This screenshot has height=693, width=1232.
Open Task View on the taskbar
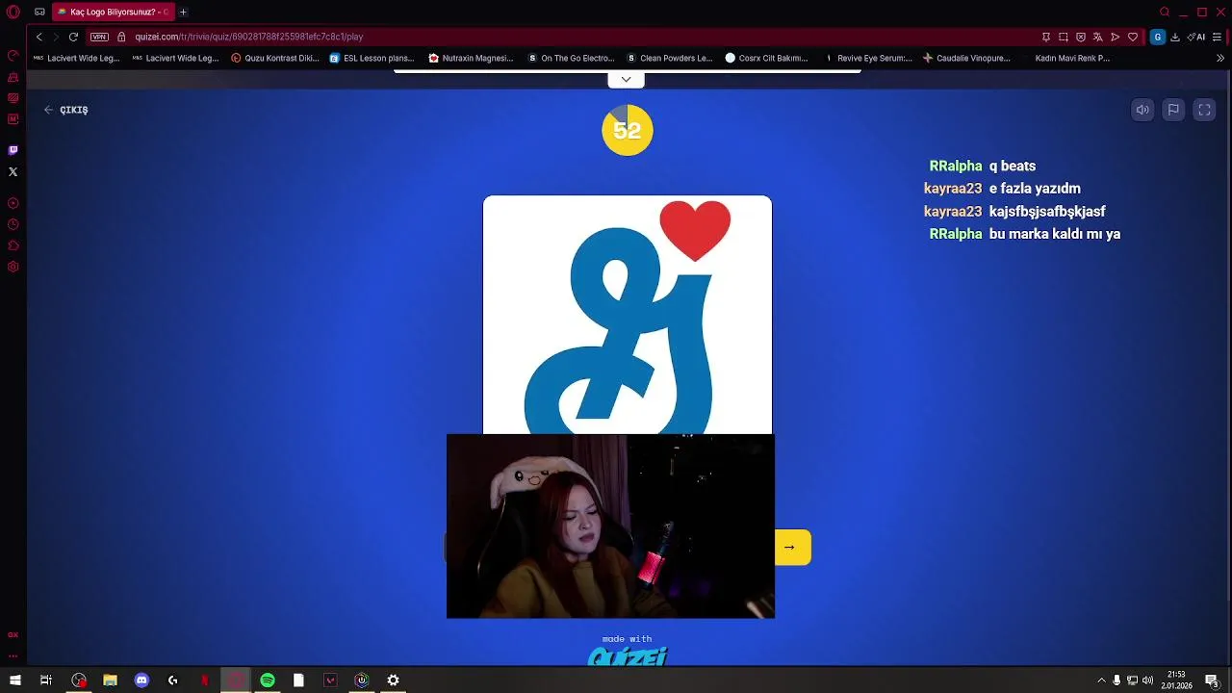click(x=46, y=680)
